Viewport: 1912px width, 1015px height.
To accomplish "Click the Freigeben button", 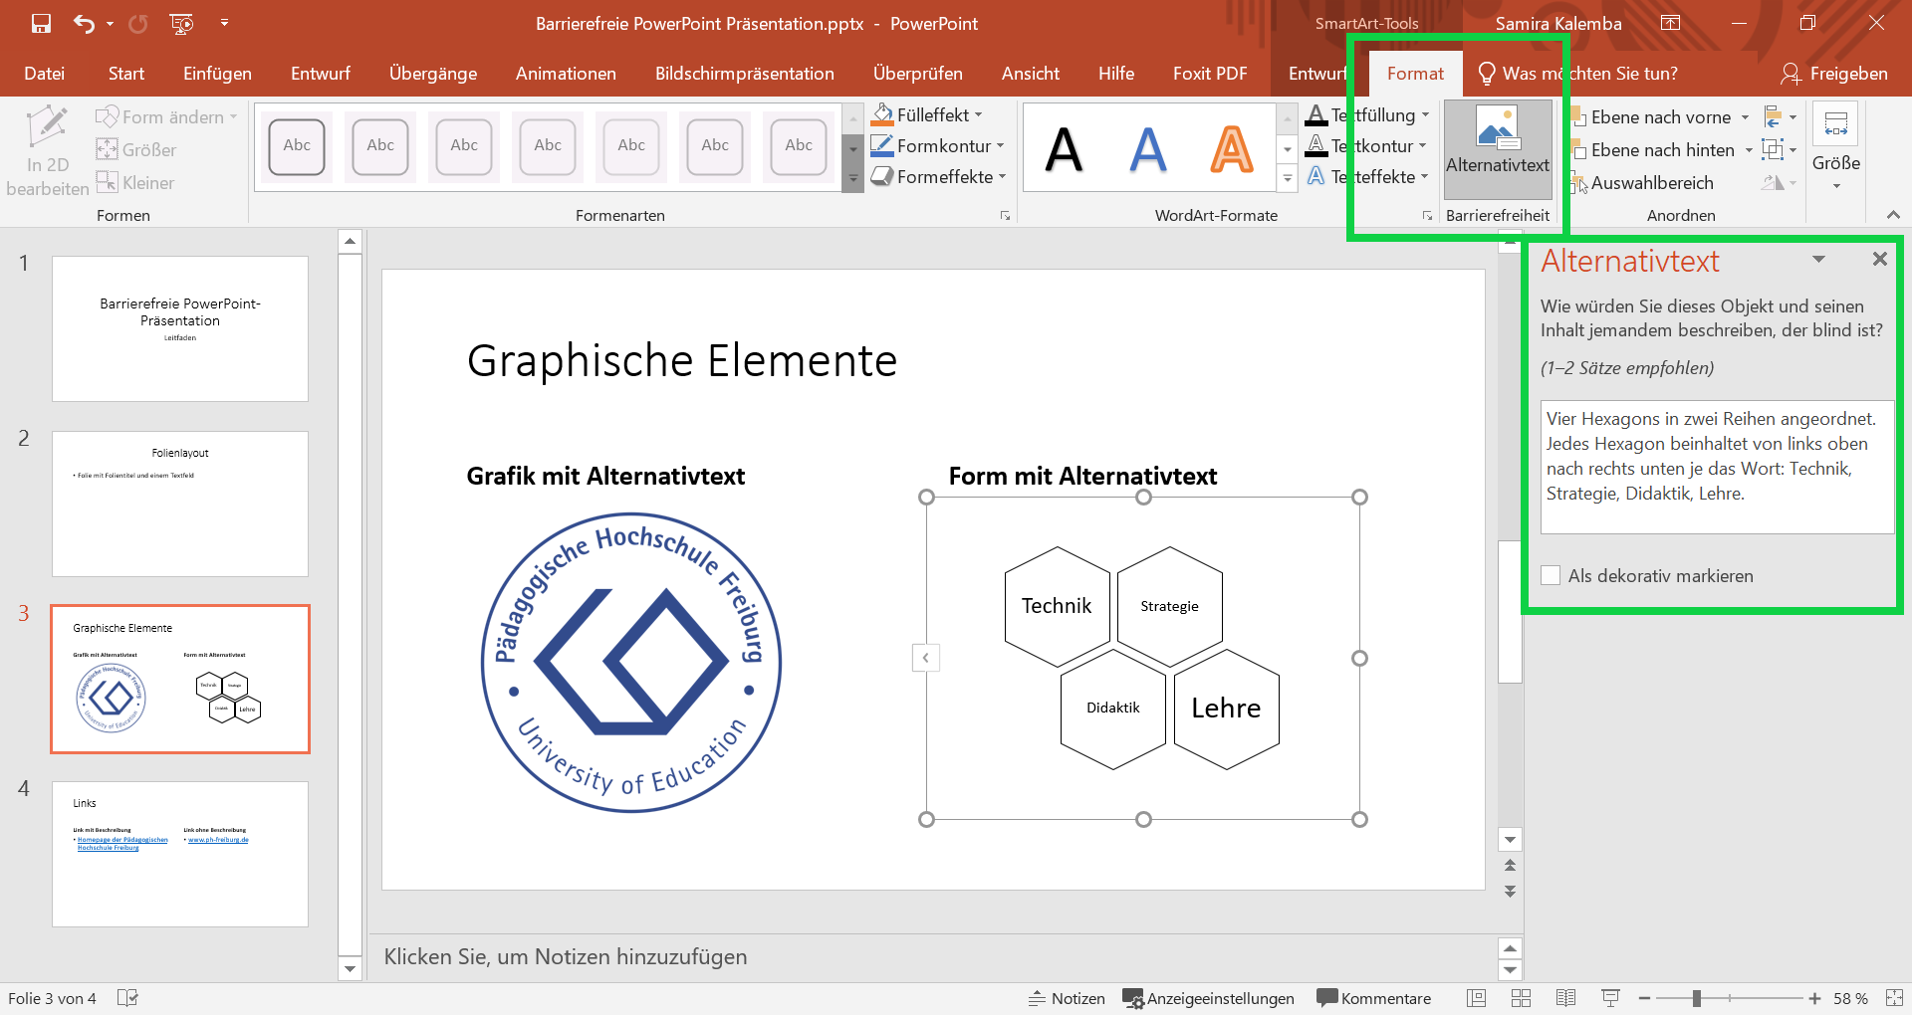I will click(x=1848, y=73).
